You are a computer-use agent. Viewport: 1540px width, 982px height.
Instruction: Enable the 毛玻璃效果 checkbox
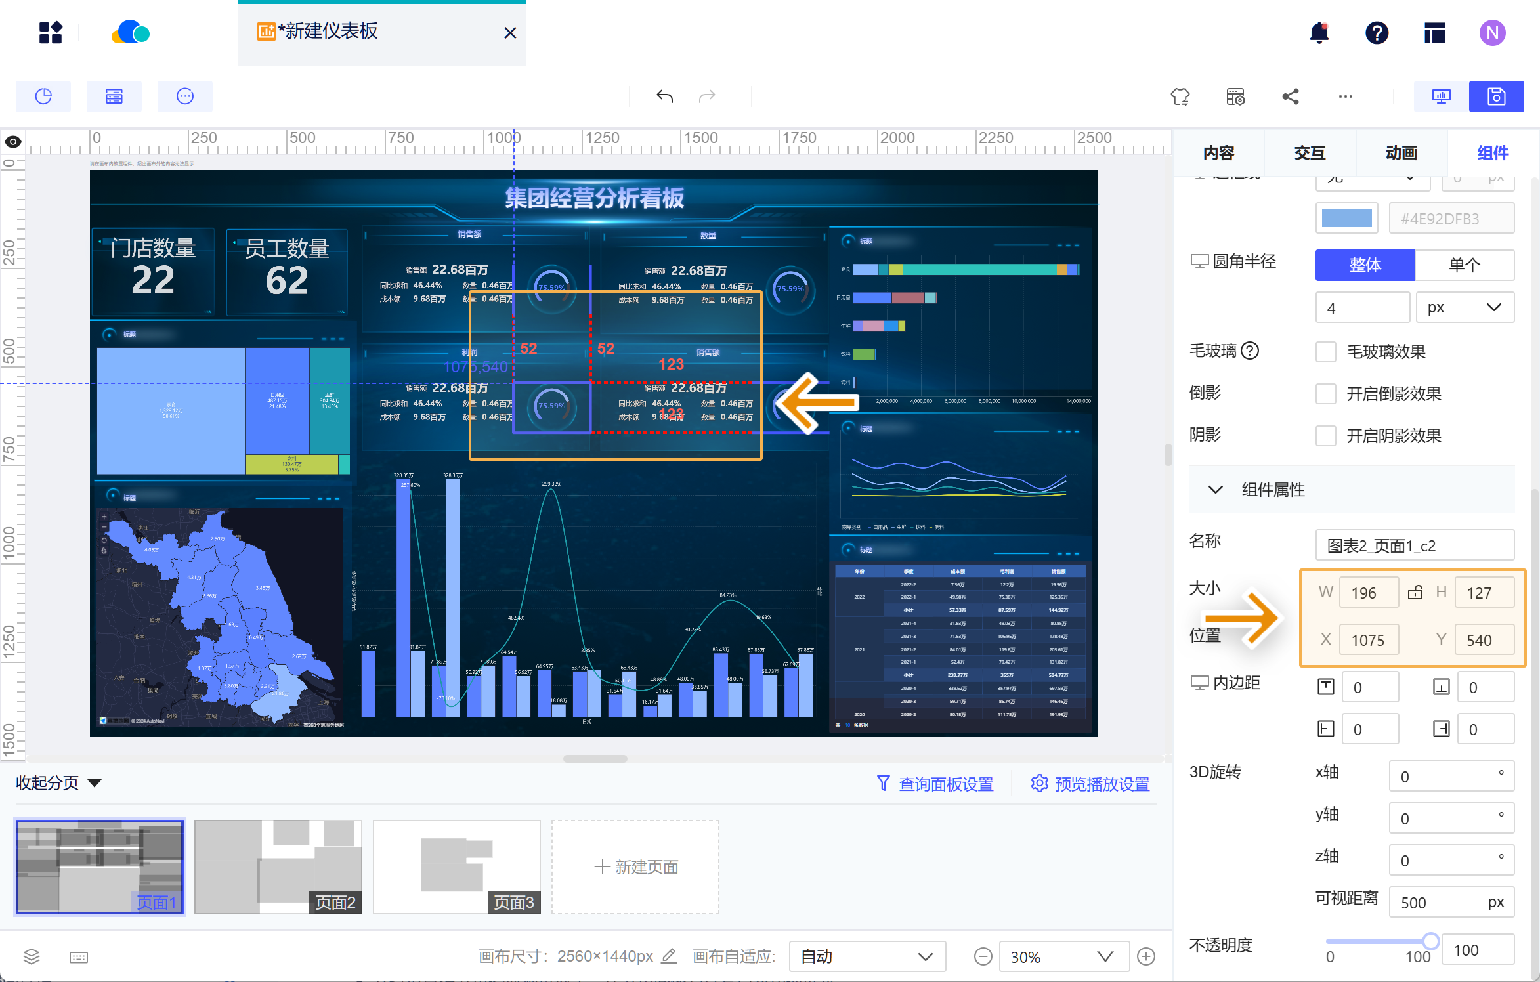(x=1325, y=352)
